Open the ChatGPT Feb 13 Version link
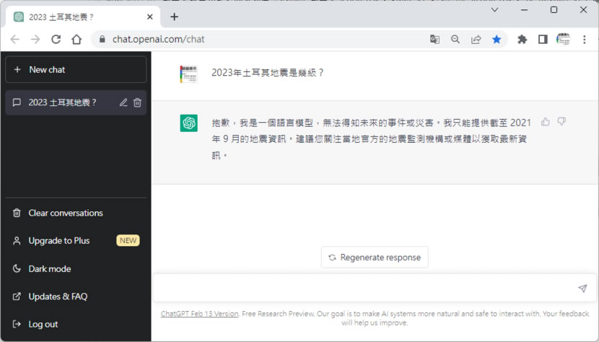Screen dimensions: 599x342 point(199,314)
